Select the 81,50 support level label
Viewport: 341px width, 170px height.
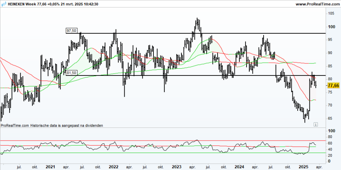click(71, 73)
